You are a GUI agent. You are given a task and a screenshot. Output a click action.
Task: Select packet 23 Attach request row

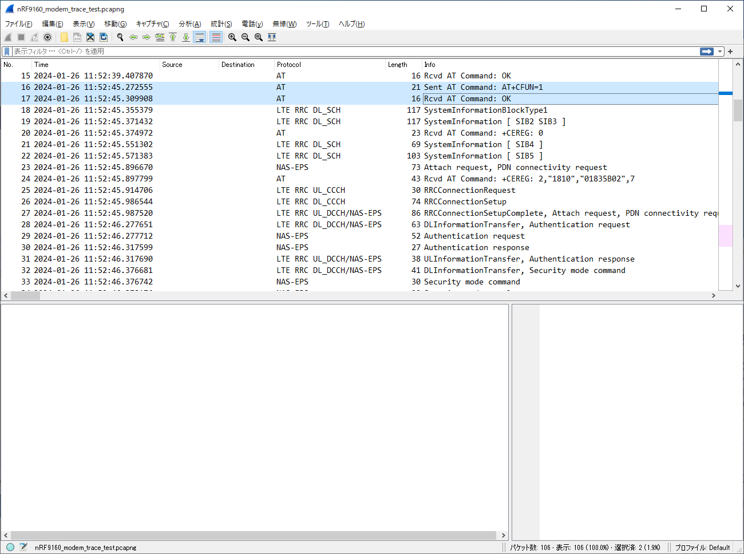tap(359, 167)
